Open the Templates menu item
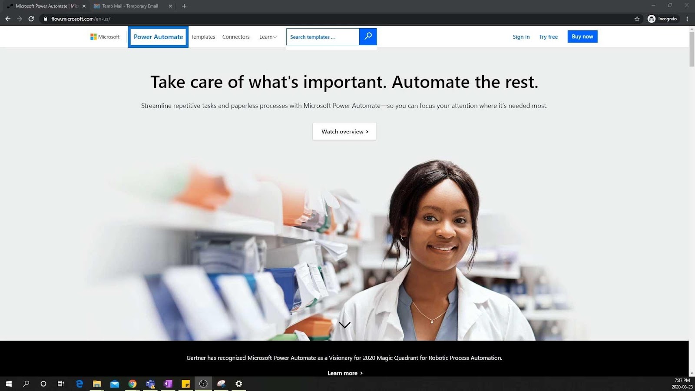 point(203,37)
